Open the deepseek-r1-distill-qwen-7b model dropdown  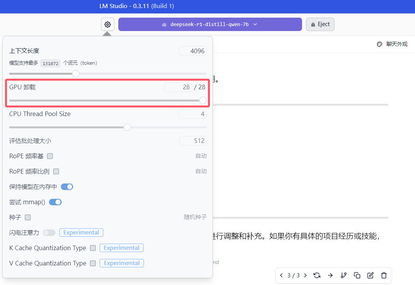coord(210,25)
